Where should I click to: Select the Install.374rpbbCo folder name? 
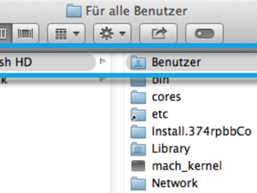pos(201,132)
